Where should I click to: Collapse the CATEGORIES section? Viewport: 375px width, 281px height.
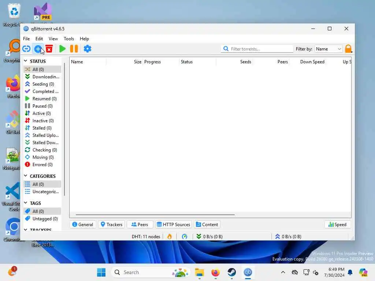click(x=26, y=176)
